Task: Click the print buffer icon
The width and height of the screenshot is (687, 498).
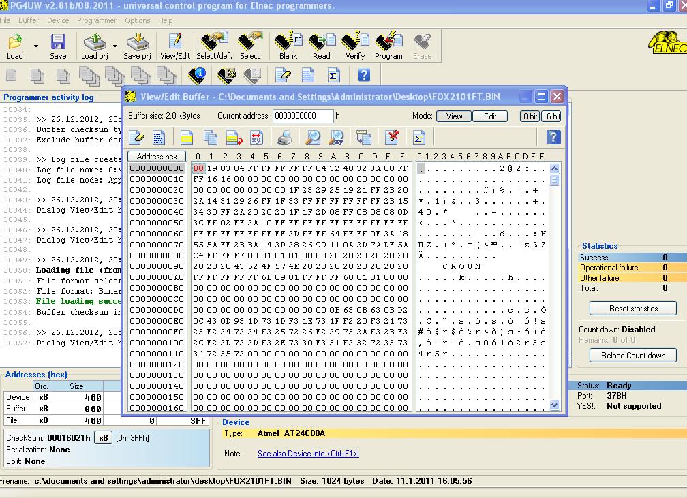Action: [285, 138]
